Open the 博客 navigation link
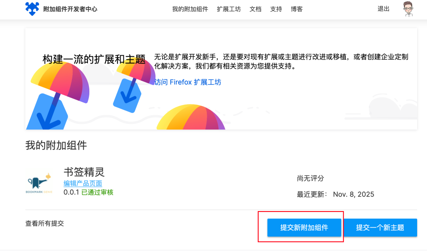Screen dimensions: 427x251 click(297, 9)
